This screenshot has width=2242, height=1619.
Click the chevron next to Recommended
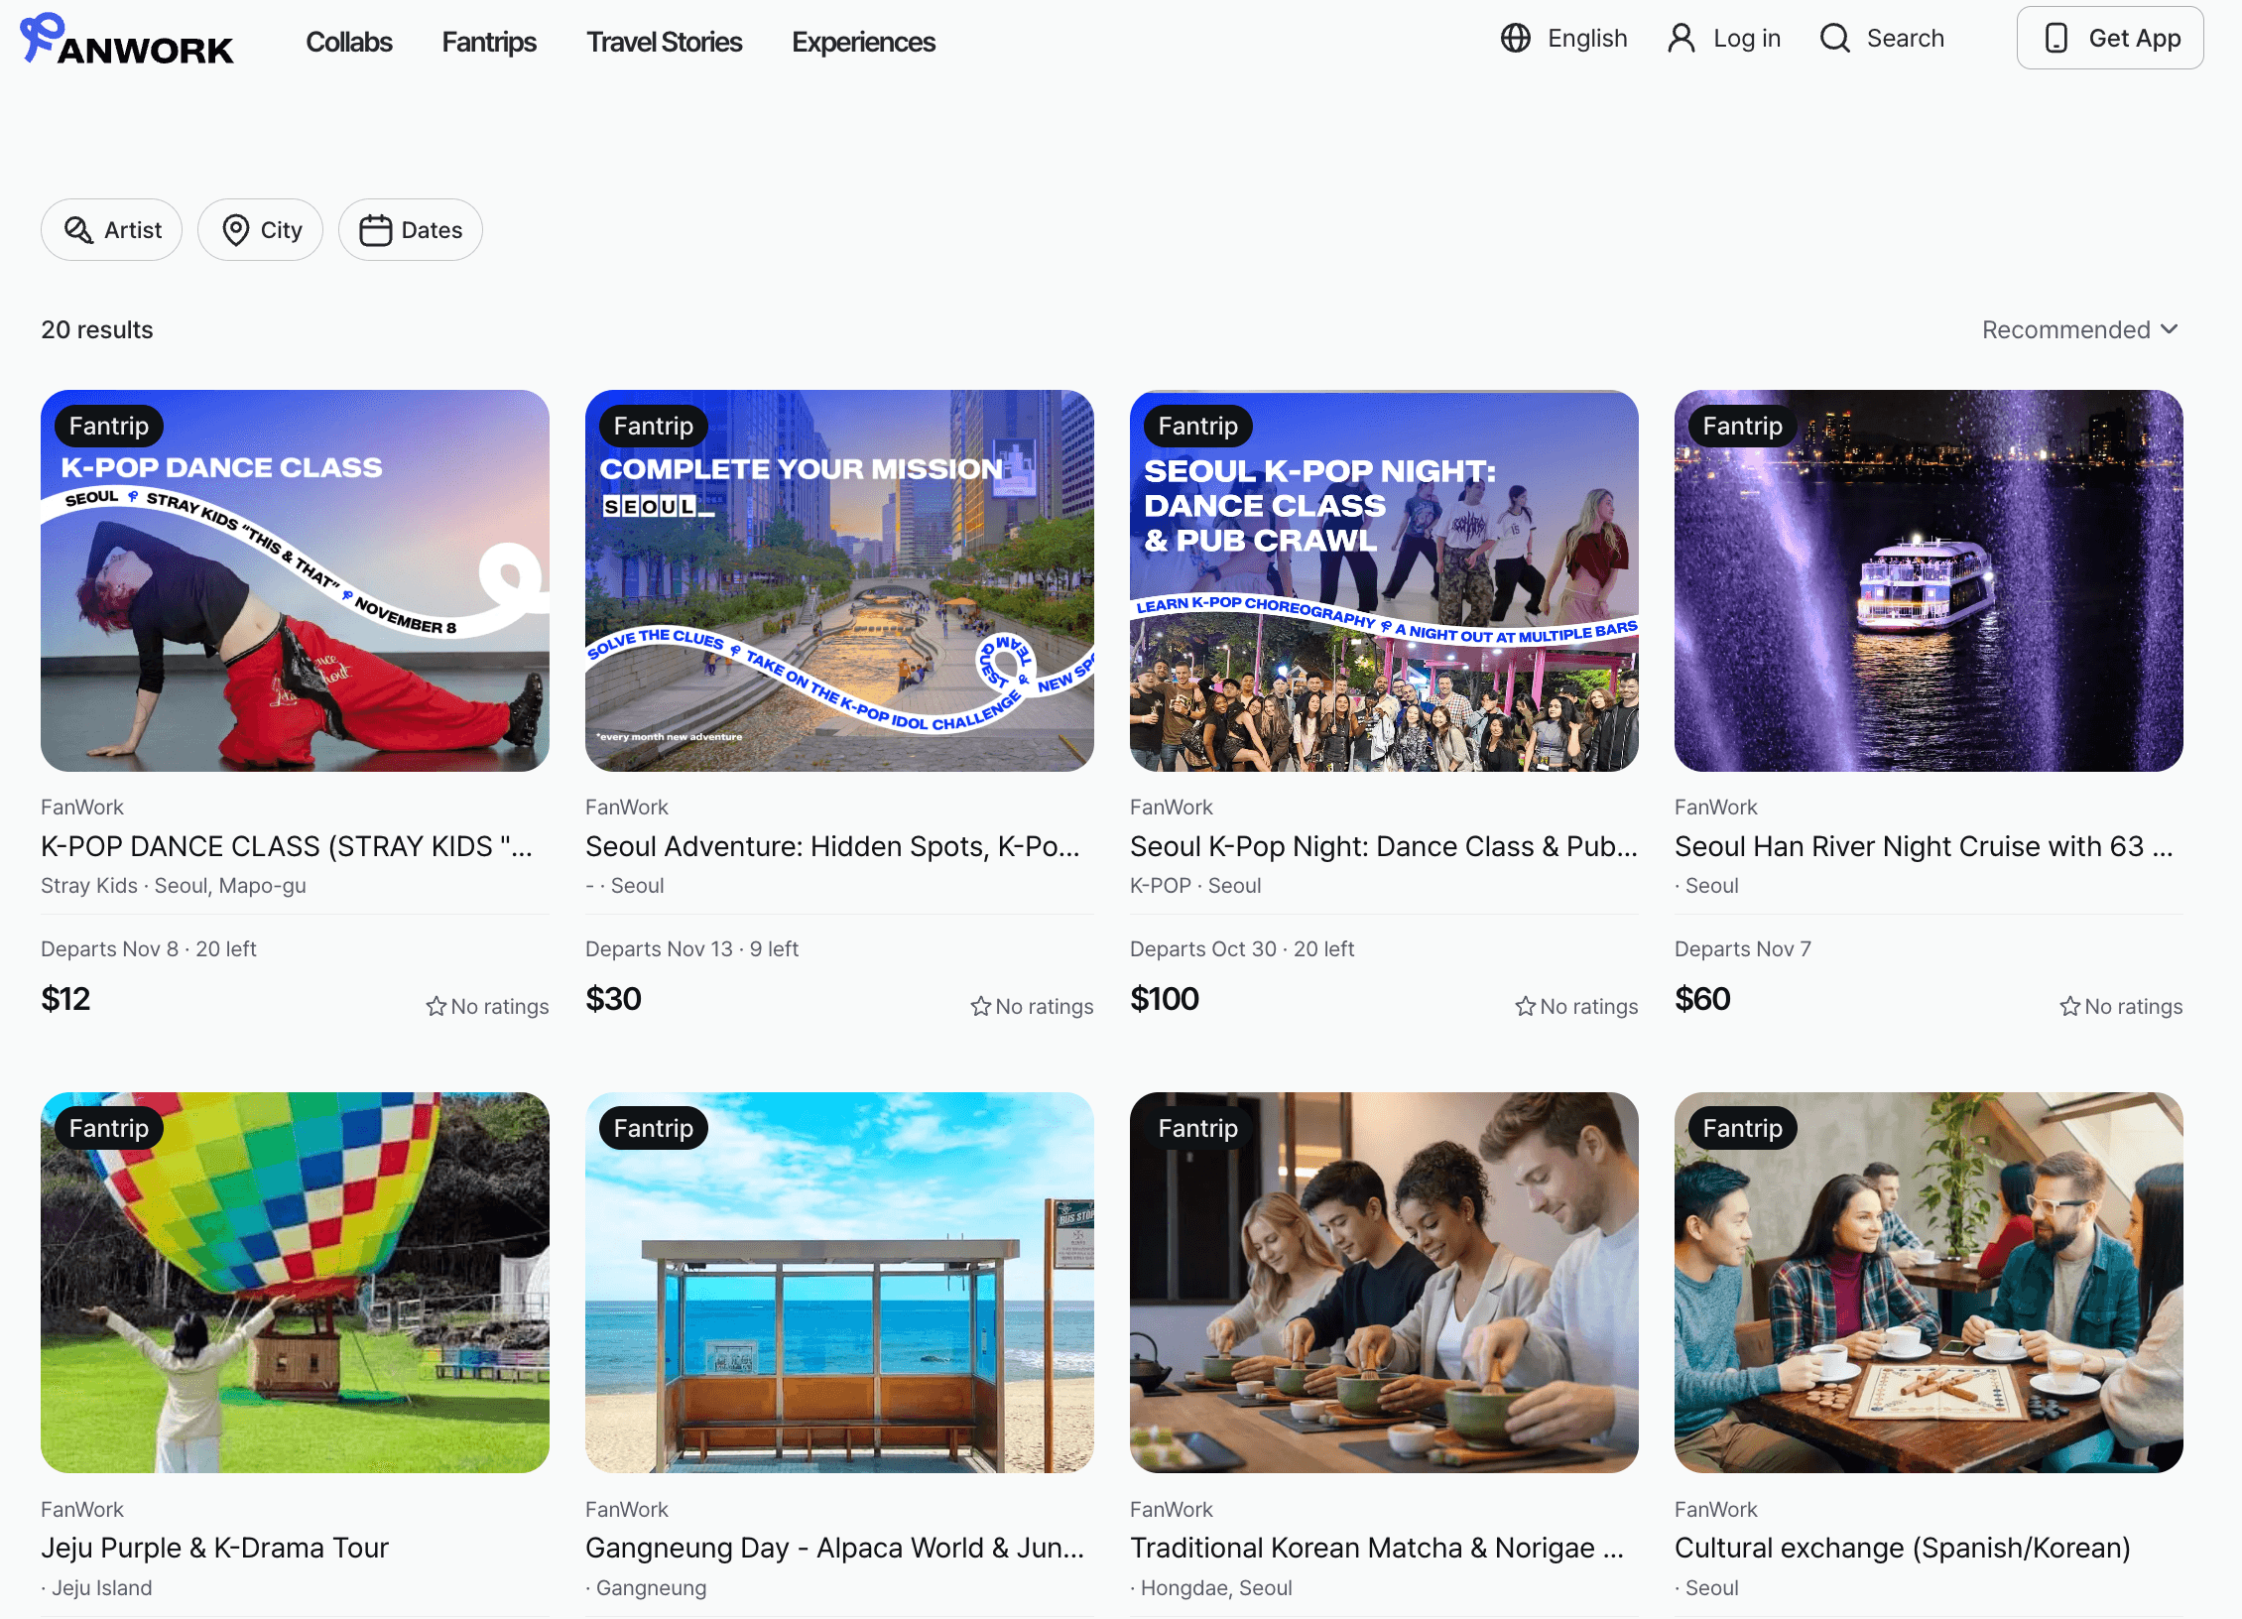[x=2169, y=329]
